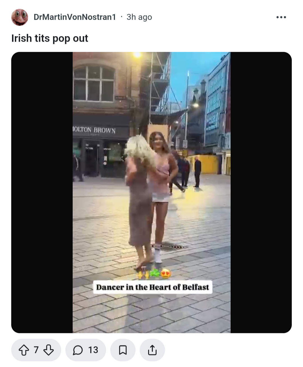Click the Dancer in the Heart of Belfast caption
Viewport: 303px width, 367px height.
(153, 287)
